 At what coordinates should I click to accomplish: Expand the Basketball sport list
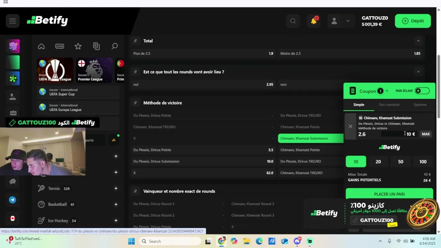pos(116,204)
